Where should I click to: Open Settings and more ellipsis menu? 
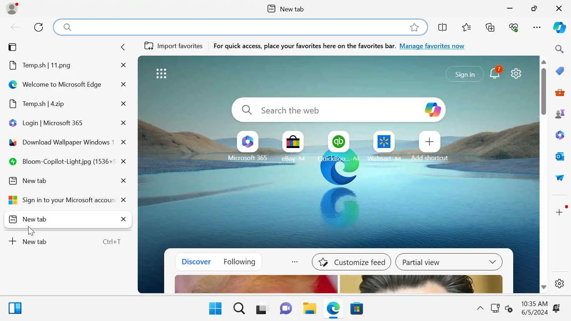click(x=537, y=27)
